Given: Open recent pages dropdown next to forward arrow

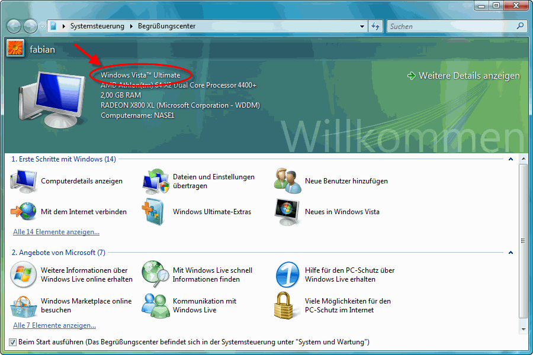Looking at the screenshot, I should [x=42, y=26].
